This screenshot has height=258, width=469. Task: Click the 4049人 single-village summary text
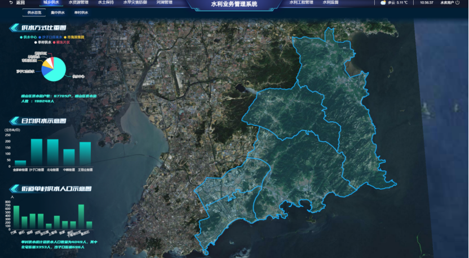tap(59, 245)
